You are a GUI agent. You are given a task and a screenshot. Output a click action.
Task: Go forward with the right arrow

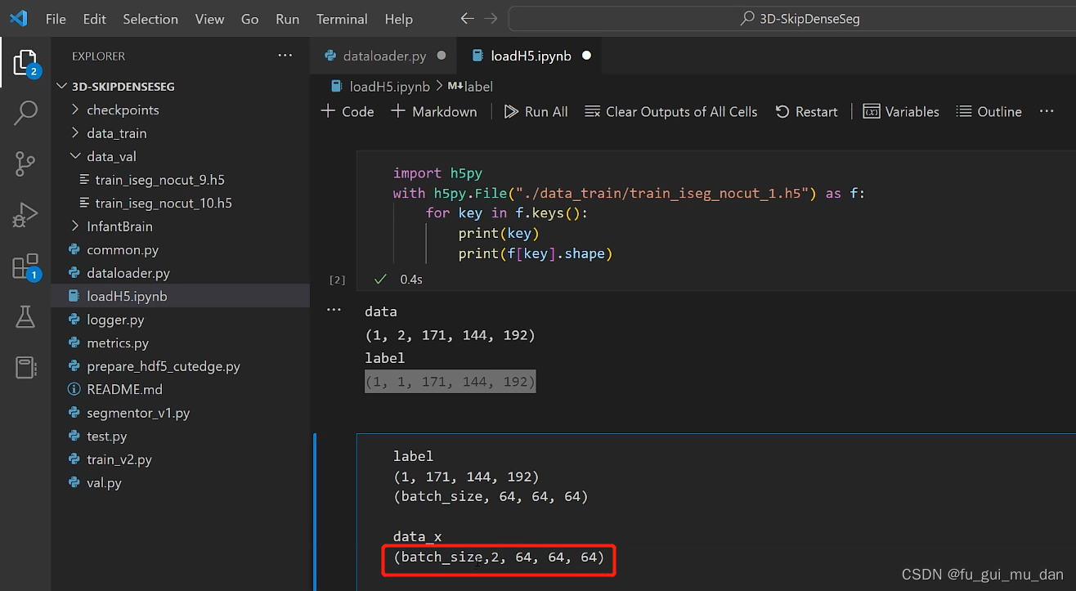point(491,18)
